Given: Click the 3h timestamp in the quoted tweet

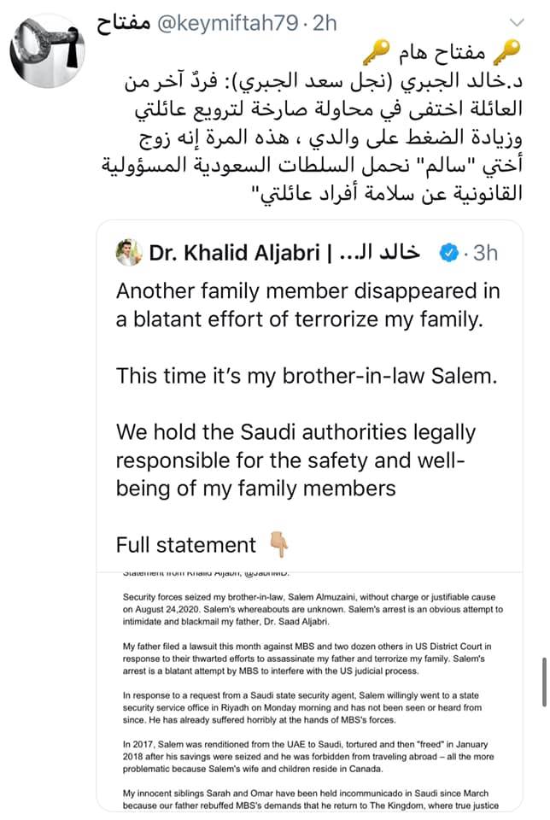Looking at the screenshot, I should tap(485, 253).
